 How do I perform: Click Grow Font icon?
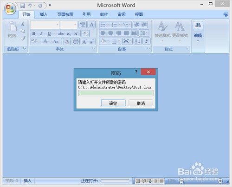[84, 41]
